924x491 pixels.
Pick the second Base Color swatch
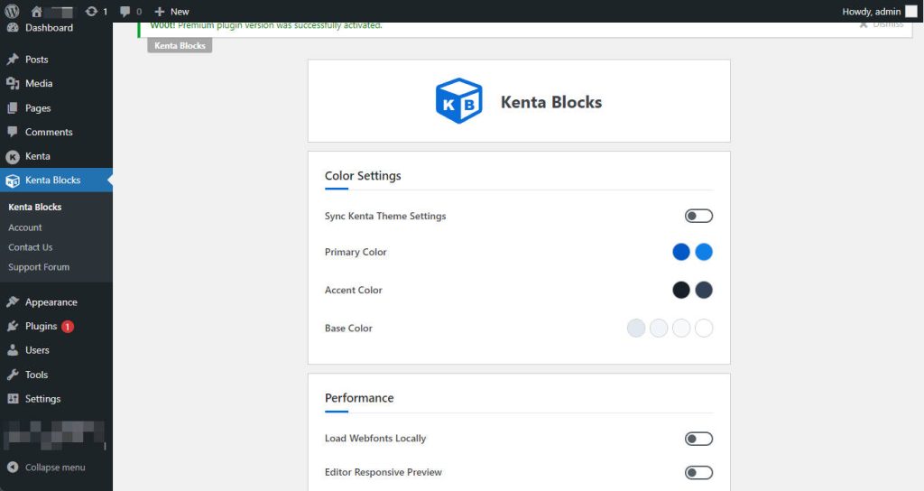(x=659, y=328)
